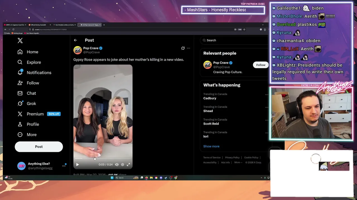
Task: Bookmark the page with star icon
Action: tap(244, 29)
